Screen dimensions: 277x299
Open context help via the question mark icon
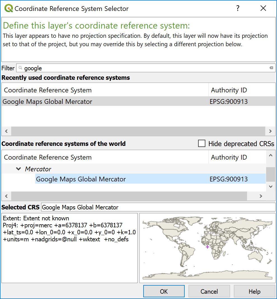(x=238, y=8)
